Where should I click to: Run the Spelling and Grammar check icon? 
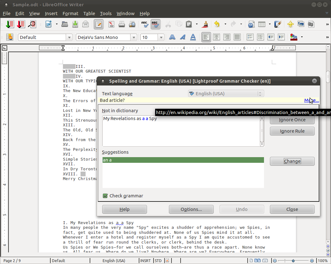(145, 24)
